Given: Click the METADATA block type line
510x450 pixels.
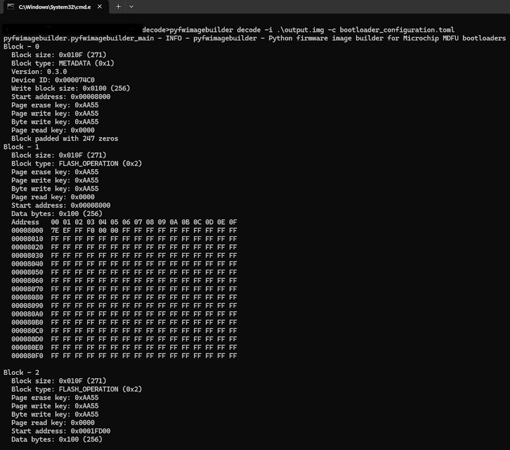Looking at the screenshot, I should (x=63, y=63).
